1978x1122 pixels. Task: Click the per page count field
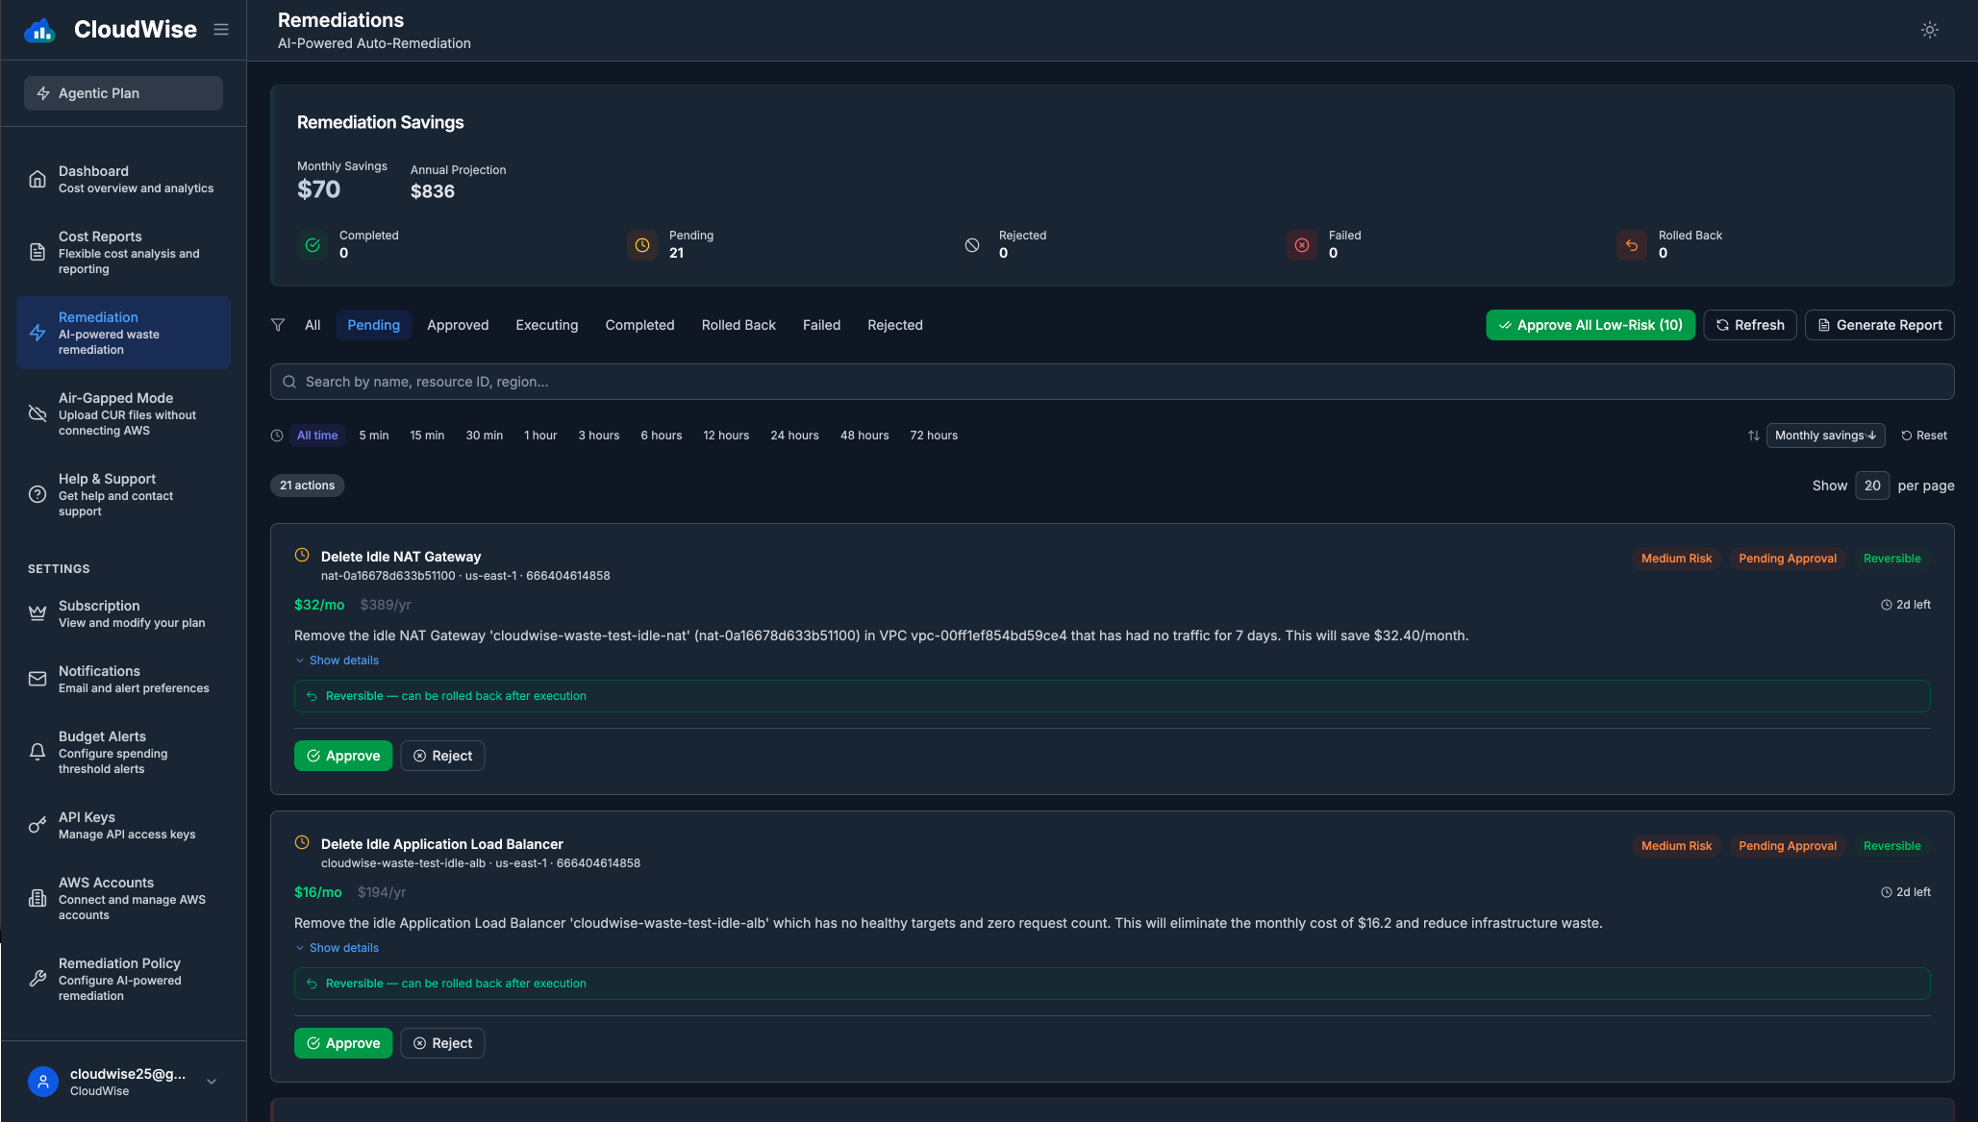1871,486
